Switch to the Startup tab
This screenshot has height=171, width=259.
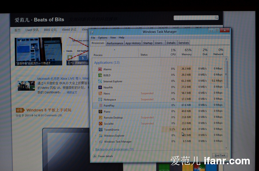[x=148, y=43]
